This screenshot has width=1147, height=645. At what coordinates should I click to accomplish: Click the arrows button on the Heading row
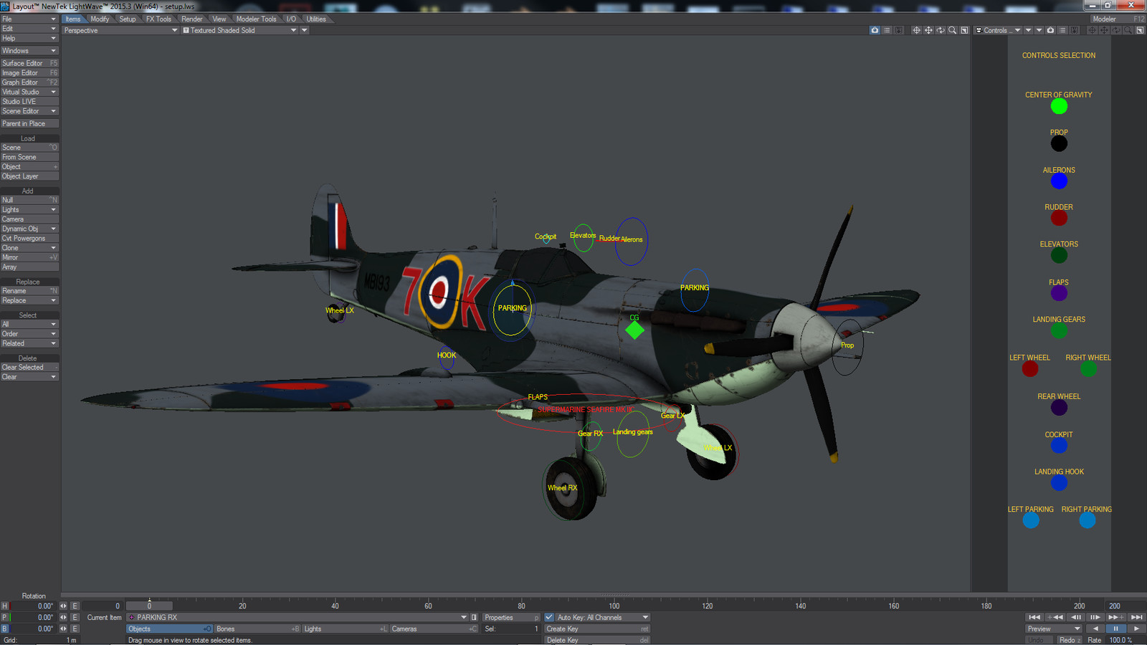click(63, 606)
